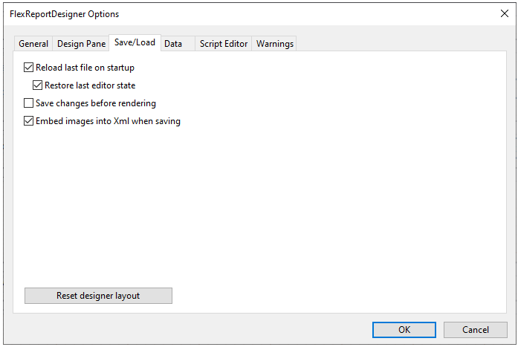
Task: Close the FlexReportDesigner Options window
Action: (x=504, y=13)
